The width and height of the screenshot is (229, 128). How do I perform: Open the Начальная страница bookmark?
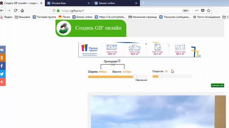142,17
